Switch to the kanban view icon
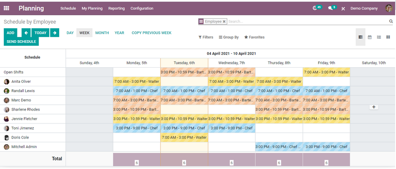Screen dimensions: 396x169 click(x=388, y=37)
